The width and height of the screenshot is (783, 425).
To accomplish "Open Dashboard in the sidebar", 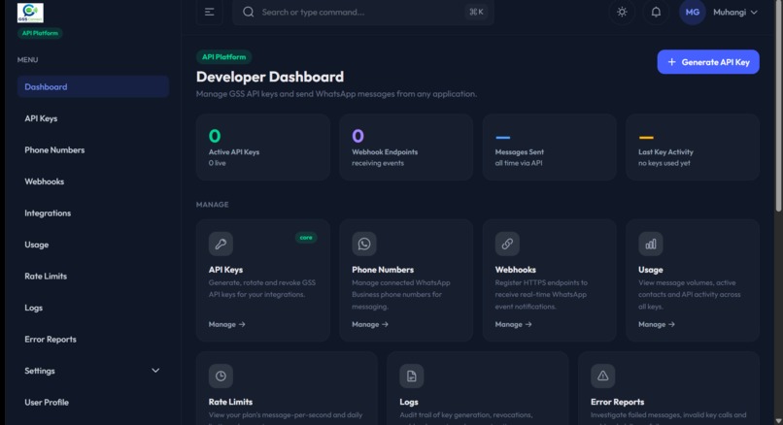I will [93, 86].
